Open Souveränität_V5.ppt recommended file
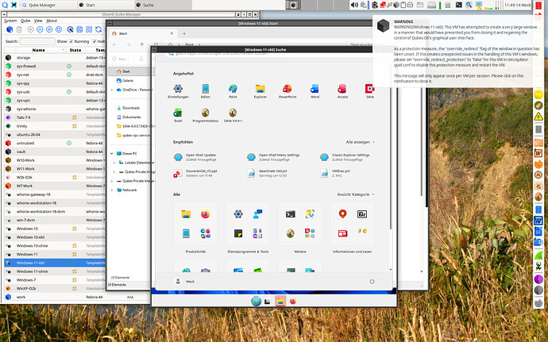The image size is (548, 342). click(x=195, y=173)
